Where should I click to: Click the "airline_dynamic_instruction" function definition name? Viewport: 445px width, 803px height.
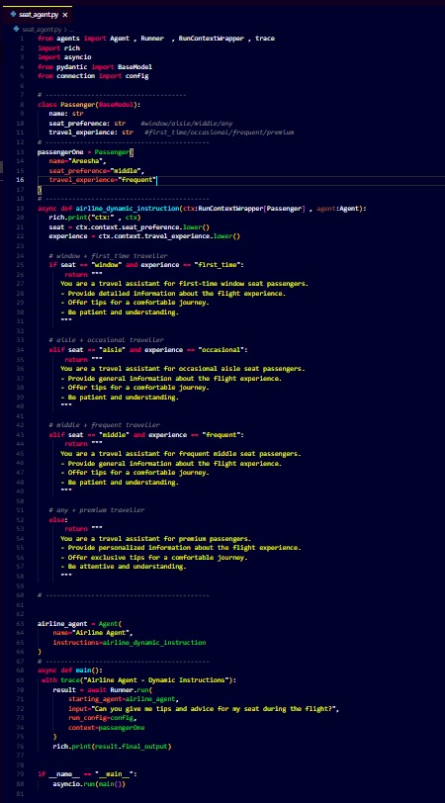click(127, 209)
